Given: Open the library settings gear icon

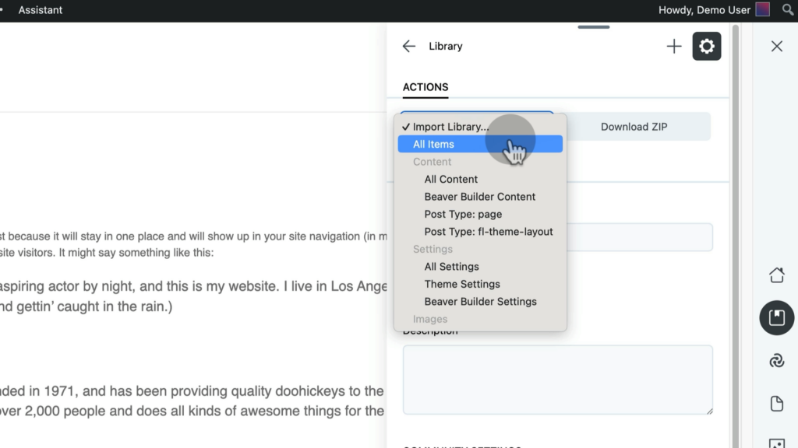Looking at the screenshot, I should [707, 47].
